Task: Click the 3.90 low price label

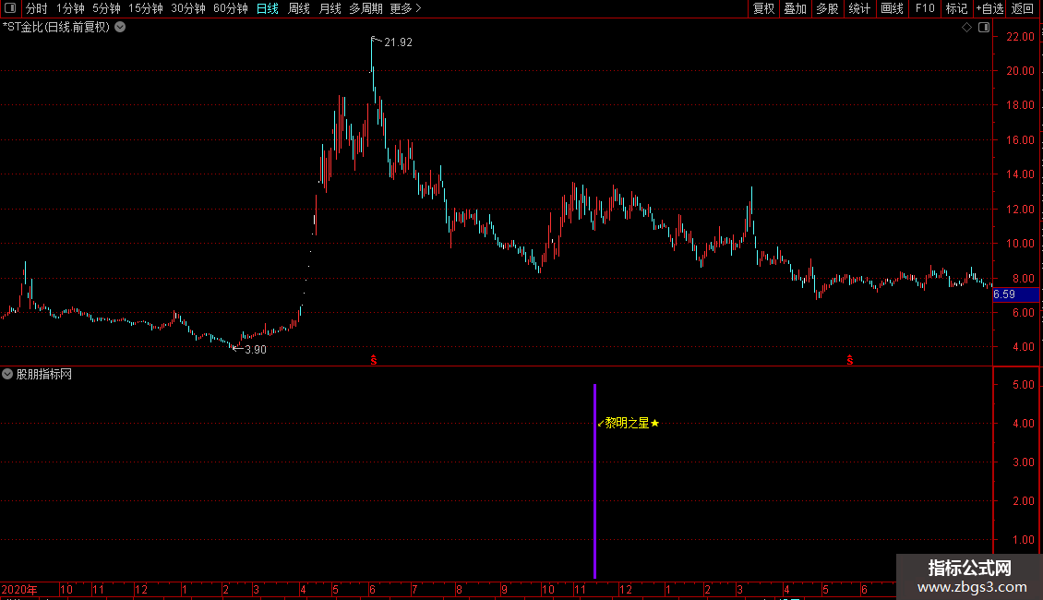Action: click(x=256, y=350)
